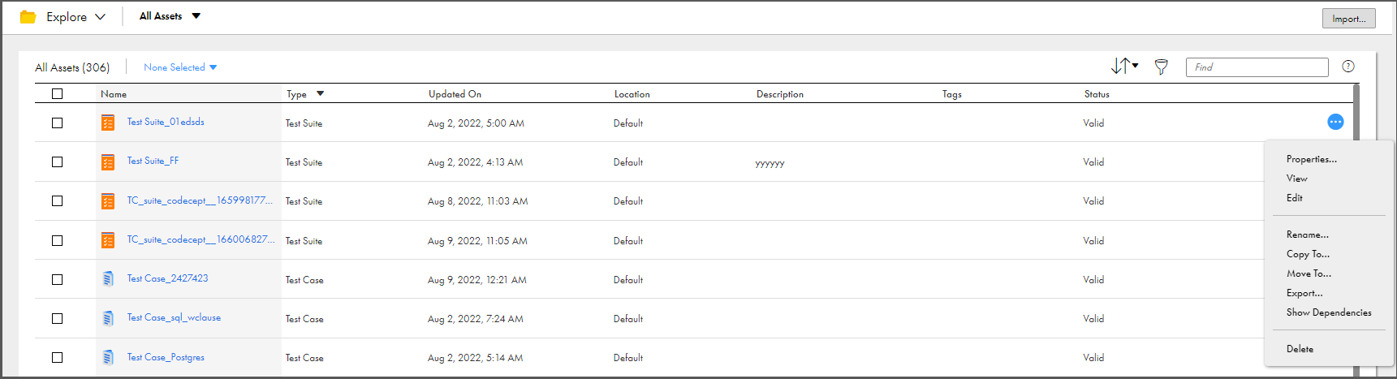The height and width of the screenshot is (379, 1397).
Task: Click 'Aug 9, 2022, 12:21 AM' date cell
Action: click(x=476, y=280)
